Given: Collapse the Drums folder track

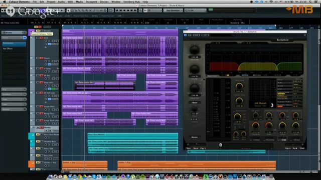Looking at the screenshot, I should click(32, 31).
